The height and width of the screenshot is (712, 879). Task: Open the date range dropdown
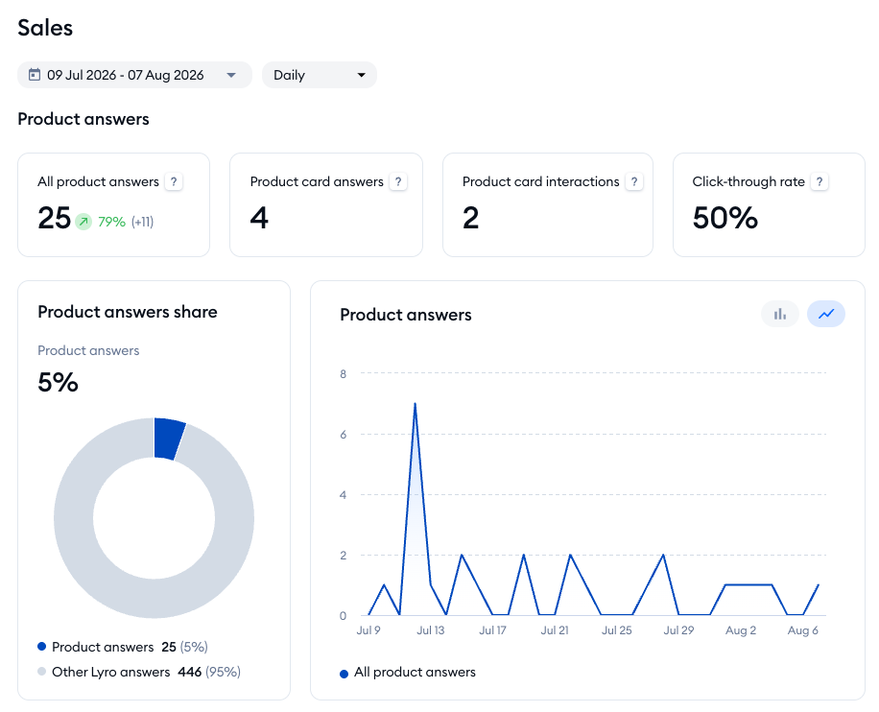(x=134, y=75)
